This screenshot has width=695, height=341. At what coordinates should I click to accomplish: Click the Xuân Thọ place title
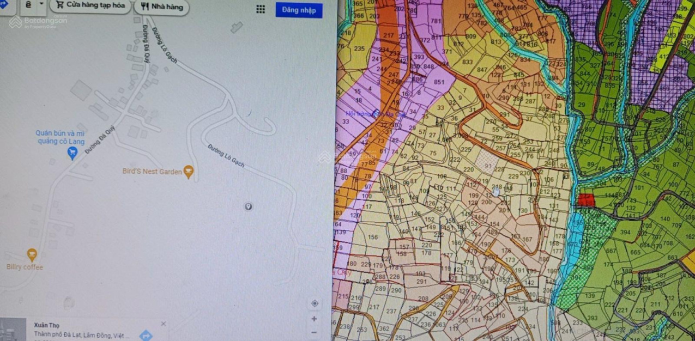(x=47, y=325)
